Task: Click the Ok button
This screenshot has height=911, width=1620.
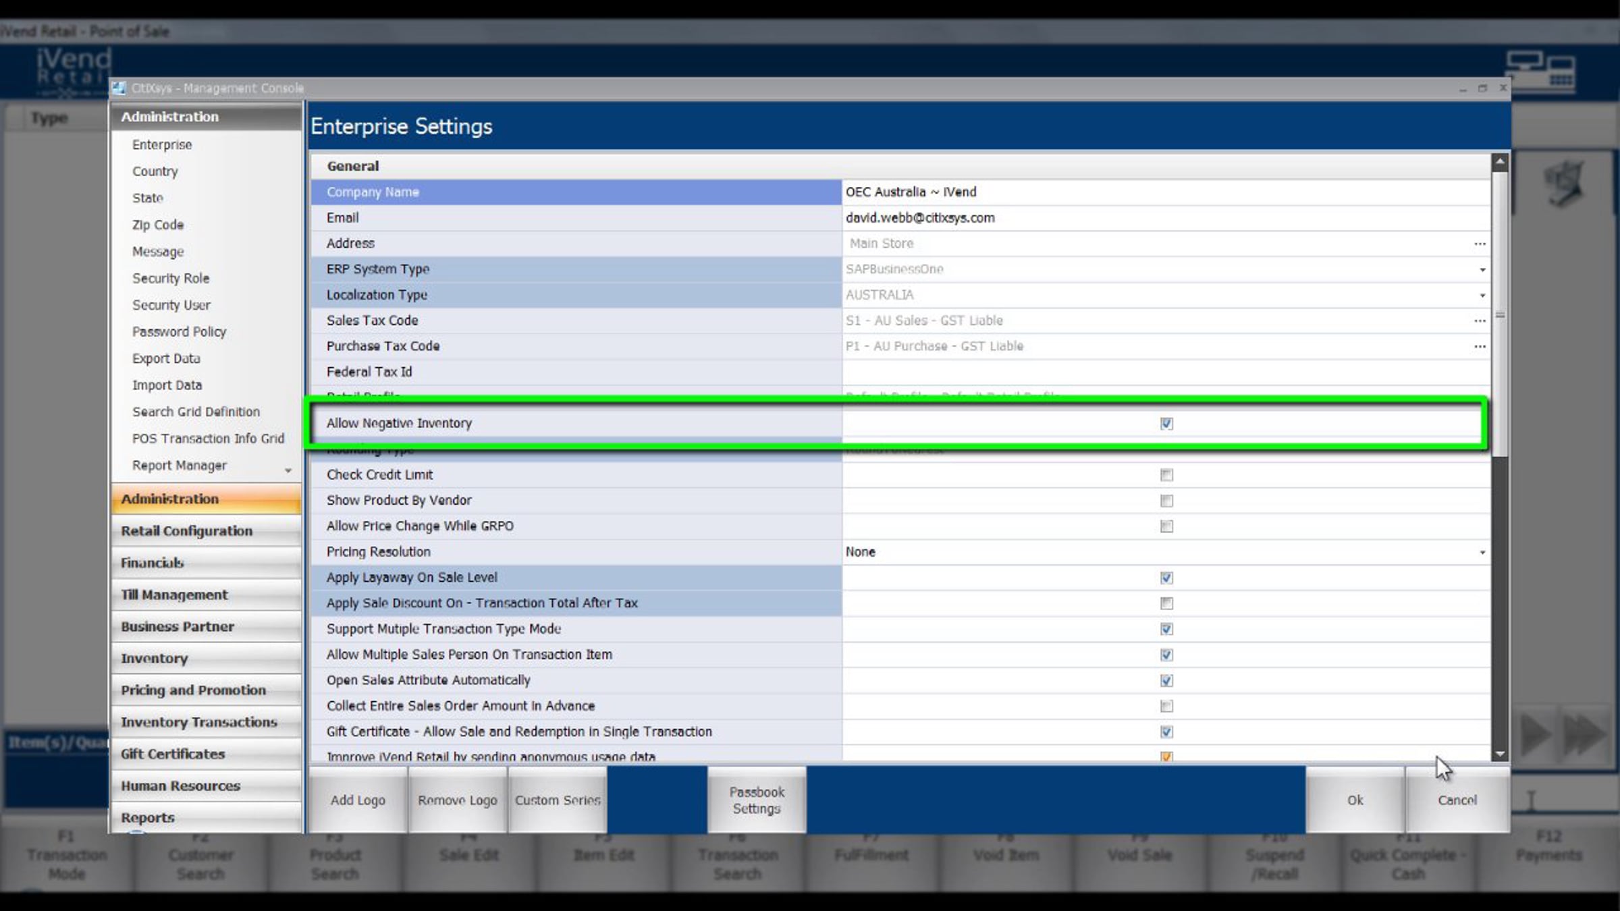Action: (x=1355, y=800)
